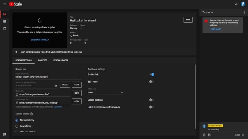
Task: Click the send message arrow icon
Action: 243,135
